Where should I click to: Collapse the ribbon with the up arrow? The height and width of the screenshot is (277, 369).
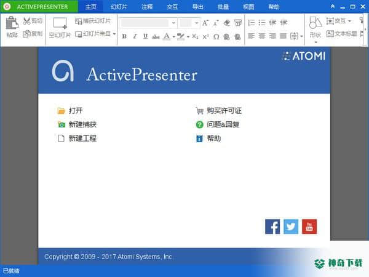333,6
